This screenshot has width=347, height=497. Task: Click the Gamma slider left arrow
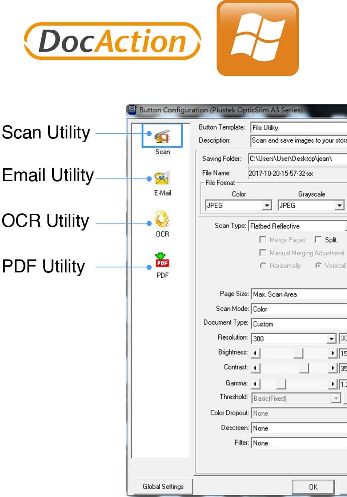(x=255, y=384)
